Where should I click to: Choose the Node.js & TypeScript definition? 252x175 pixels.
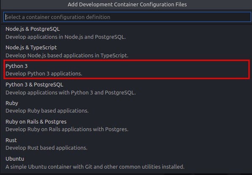pos(126,51)
